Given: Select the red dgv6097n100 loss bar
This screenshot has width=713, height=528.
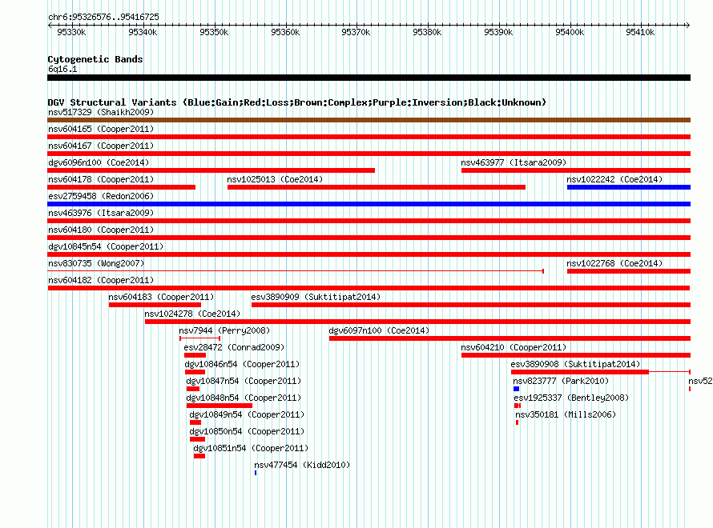Looking at the screenshot, I should point(510,338).
